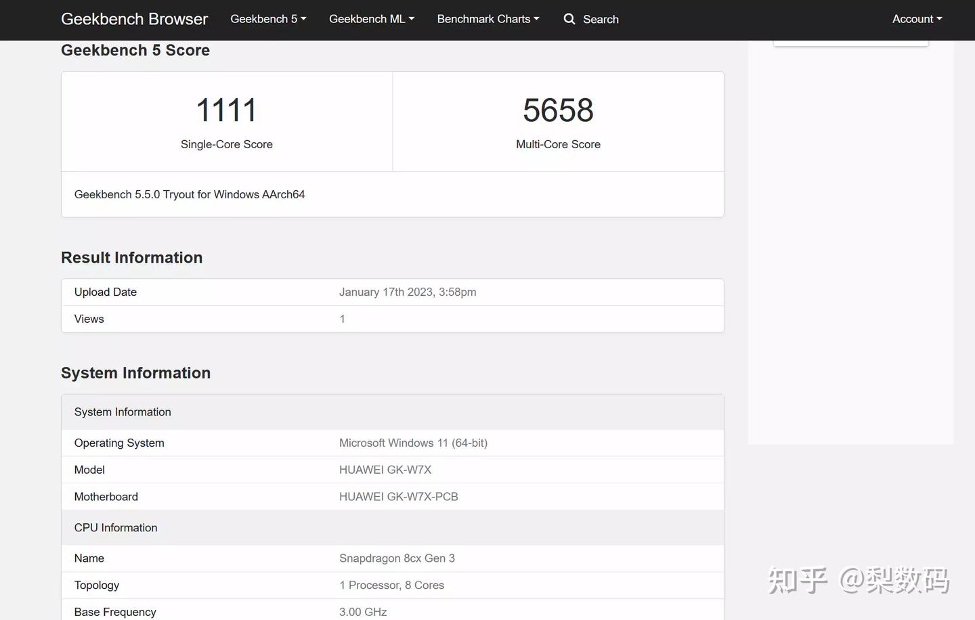Click the Result Information heading

[132, 257]
